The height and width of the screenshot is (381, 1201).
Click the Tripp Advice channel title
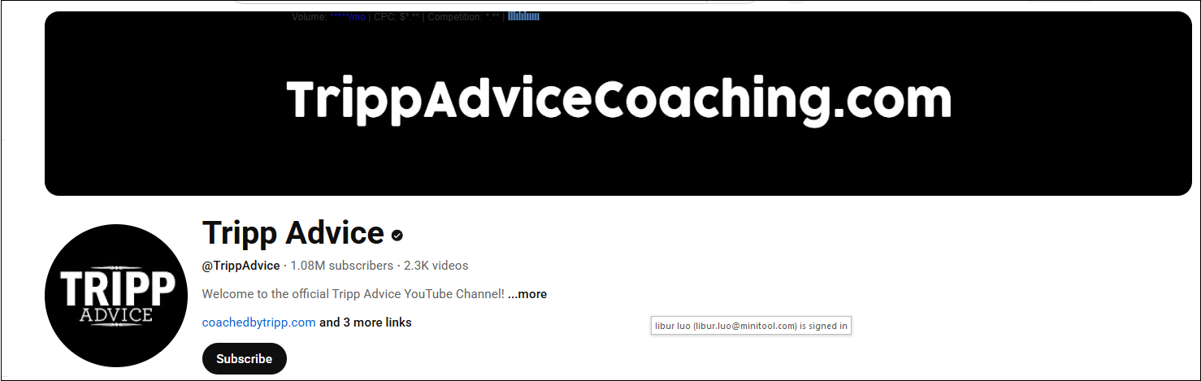[x=293, y=233]
